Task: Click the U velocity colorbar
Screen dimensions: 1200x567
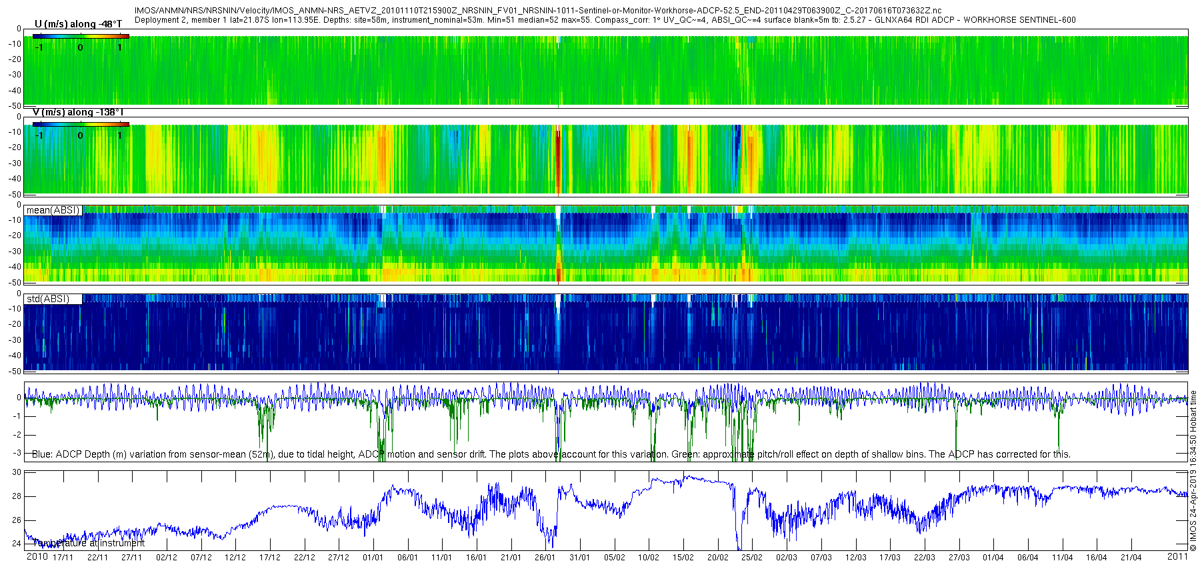Action: (x=81, y=36)
